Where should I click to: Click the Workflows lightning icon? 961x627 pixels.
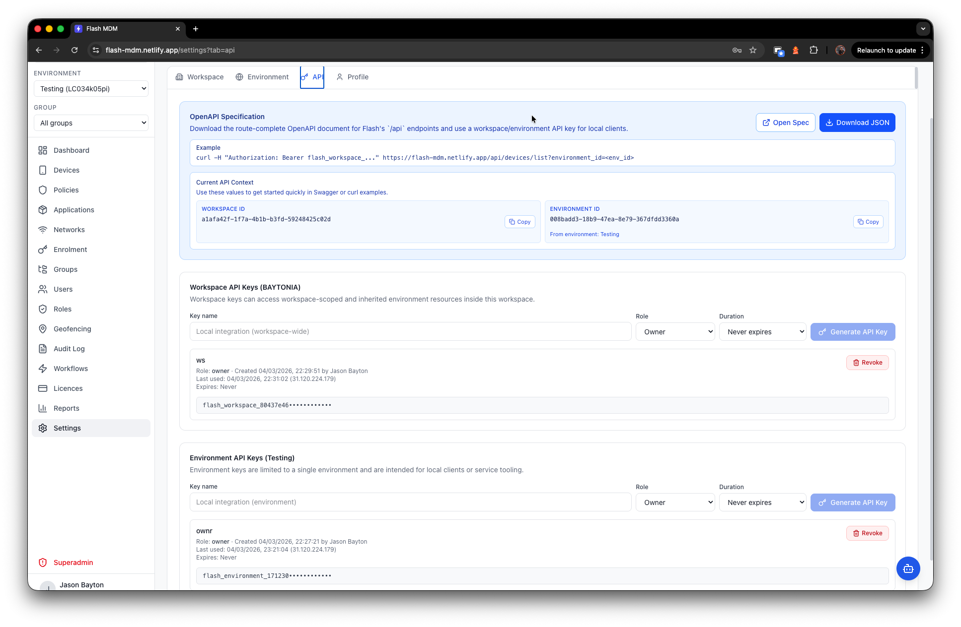pyautogui.click(x=43, y=369)
